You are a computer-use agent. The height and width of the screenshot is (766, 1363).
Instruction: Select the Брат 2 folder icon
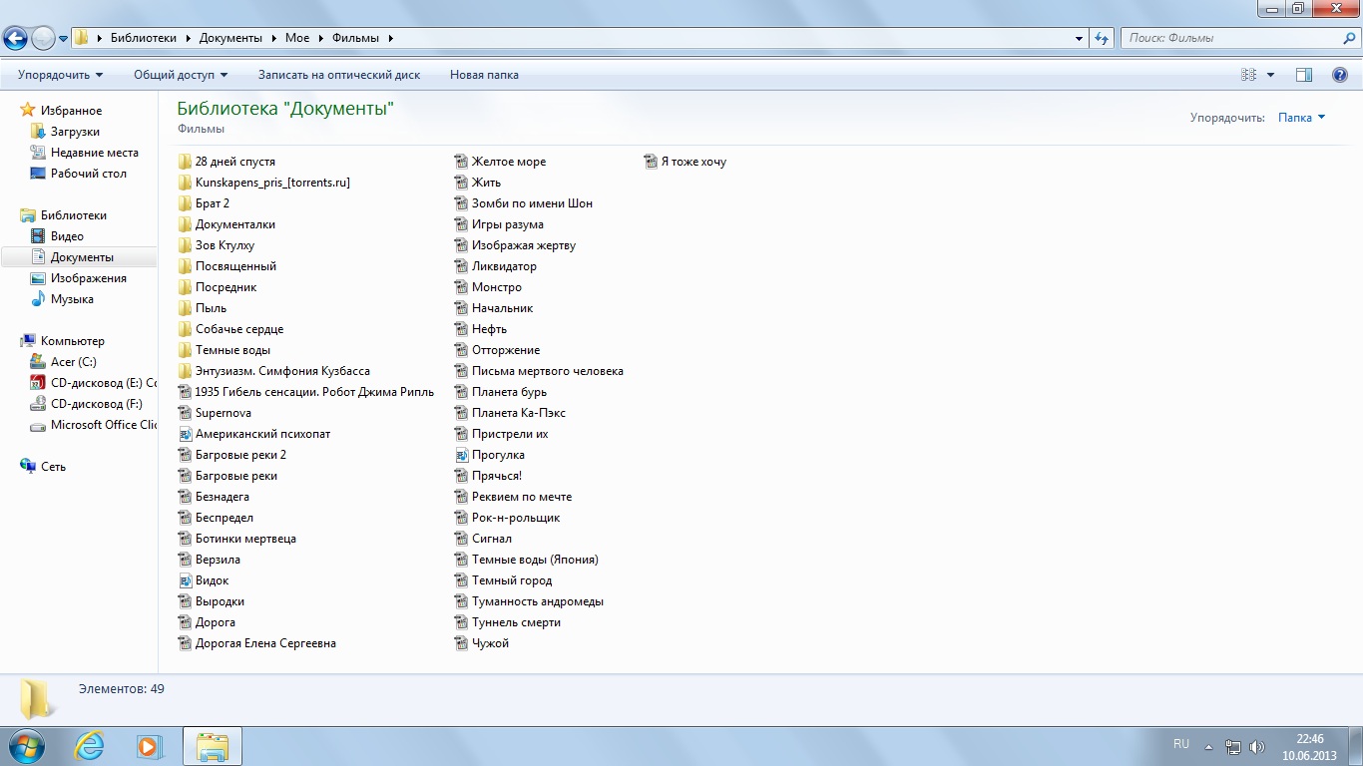pos(186,203)
